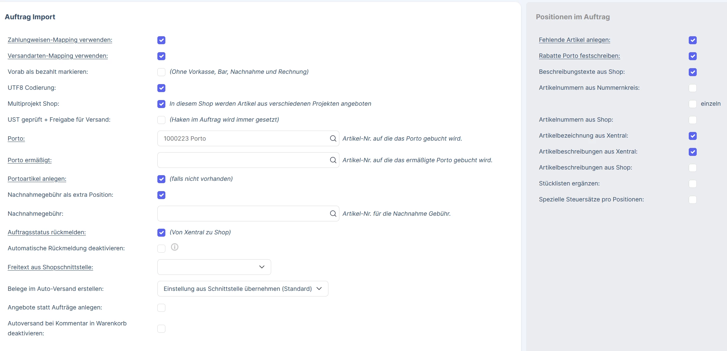
Task: Uncheck Zahlungweisen-Mapping verwenden checkbox
Action: (161, 40)
